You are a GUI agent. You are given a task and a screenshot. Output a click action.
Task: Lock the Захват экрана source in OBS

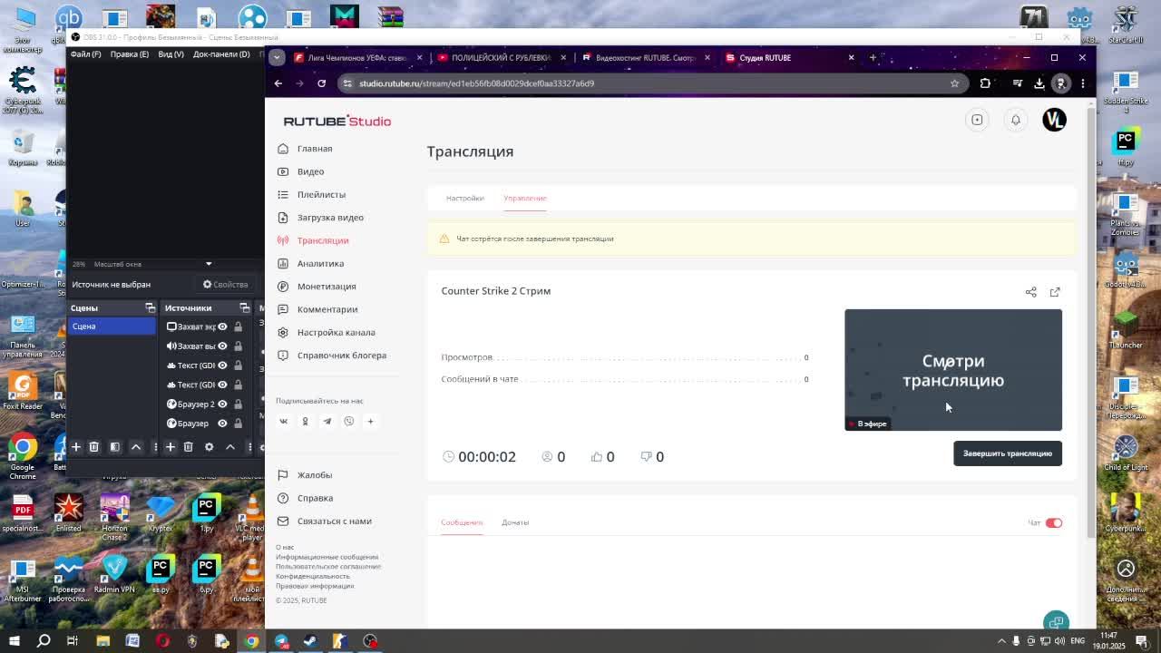click(x=238, y=326)
